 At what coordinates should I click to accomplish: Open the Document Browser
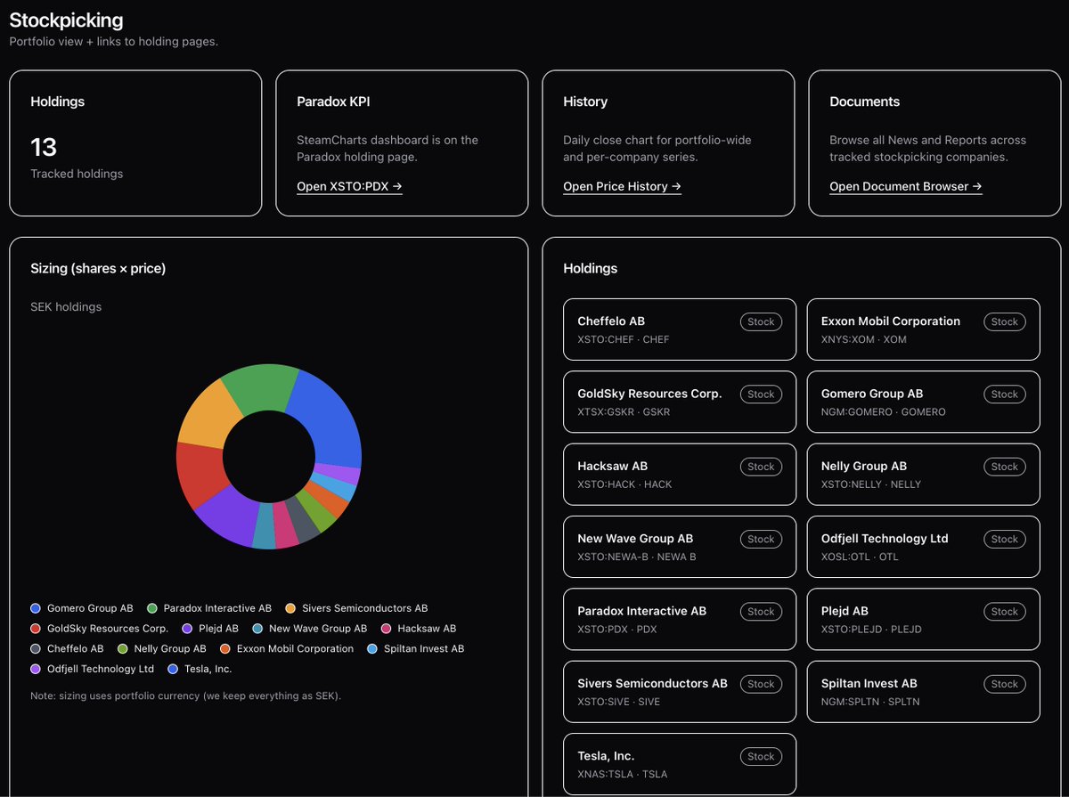coord(904,187)
